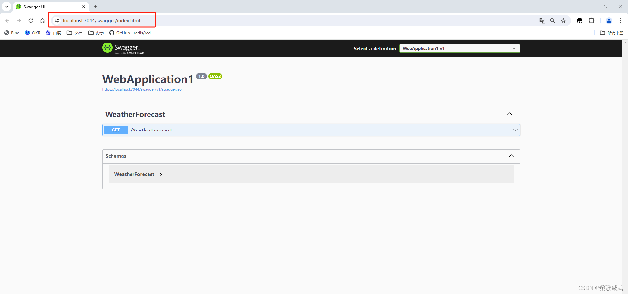Open the 办事 bookmark folder

point(96,33)
